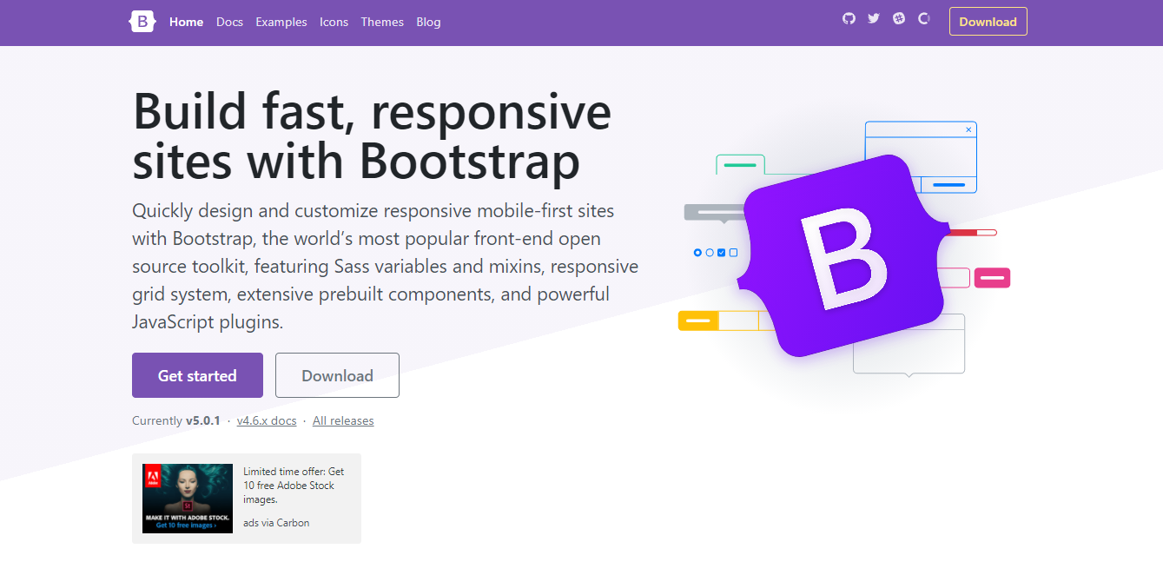This screenshot has width=1163, height=562.
Task: Click the paragraph starting "Quickly design and customize"
Action: pyautogui.click(x=385, y=266)
